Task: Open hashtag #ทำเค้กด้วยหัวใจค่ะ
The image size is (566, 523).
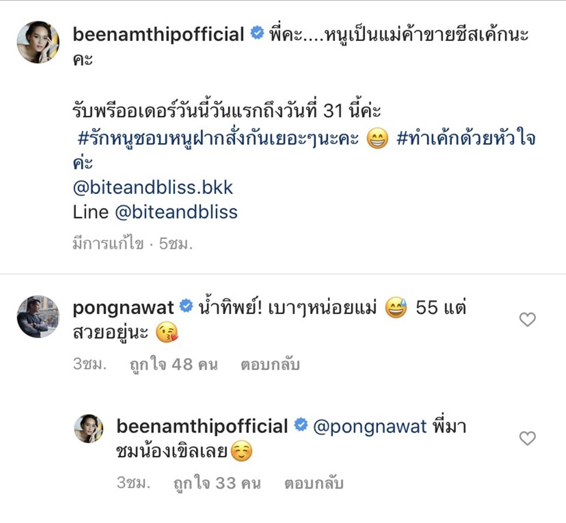Action: [x=465, y=139]
